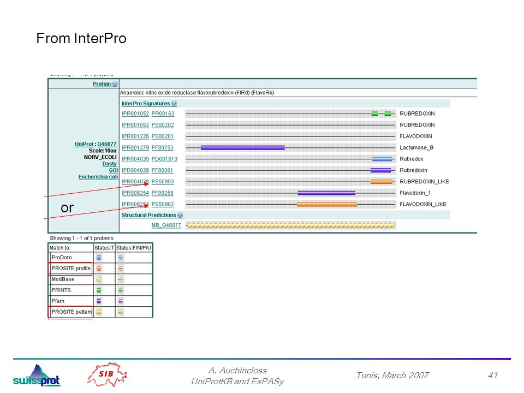Viewport: 524px width, 393px height.
Task: Click the UniProt link label
Action: pos(84,144)
